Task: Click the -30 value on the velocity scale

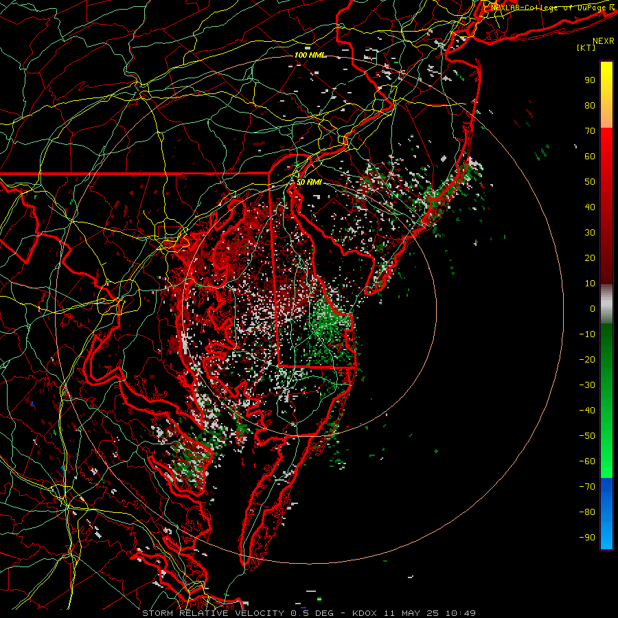Action: click(587, 385)
